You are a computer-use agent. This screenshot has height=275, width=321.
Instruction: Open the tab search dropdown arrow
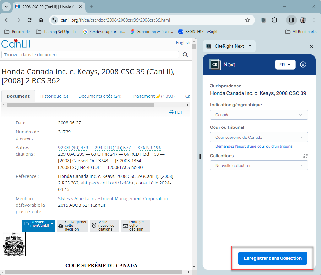click(6, 7)
